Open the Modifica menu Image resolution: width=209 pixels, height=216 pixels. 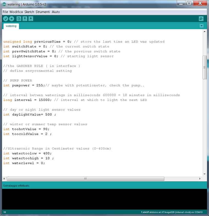click(x=16, y=12)
